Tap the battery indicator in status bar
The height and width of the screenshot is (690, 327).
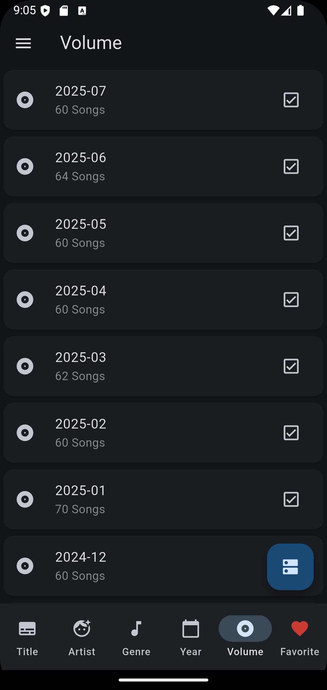(x=300, y=11)
